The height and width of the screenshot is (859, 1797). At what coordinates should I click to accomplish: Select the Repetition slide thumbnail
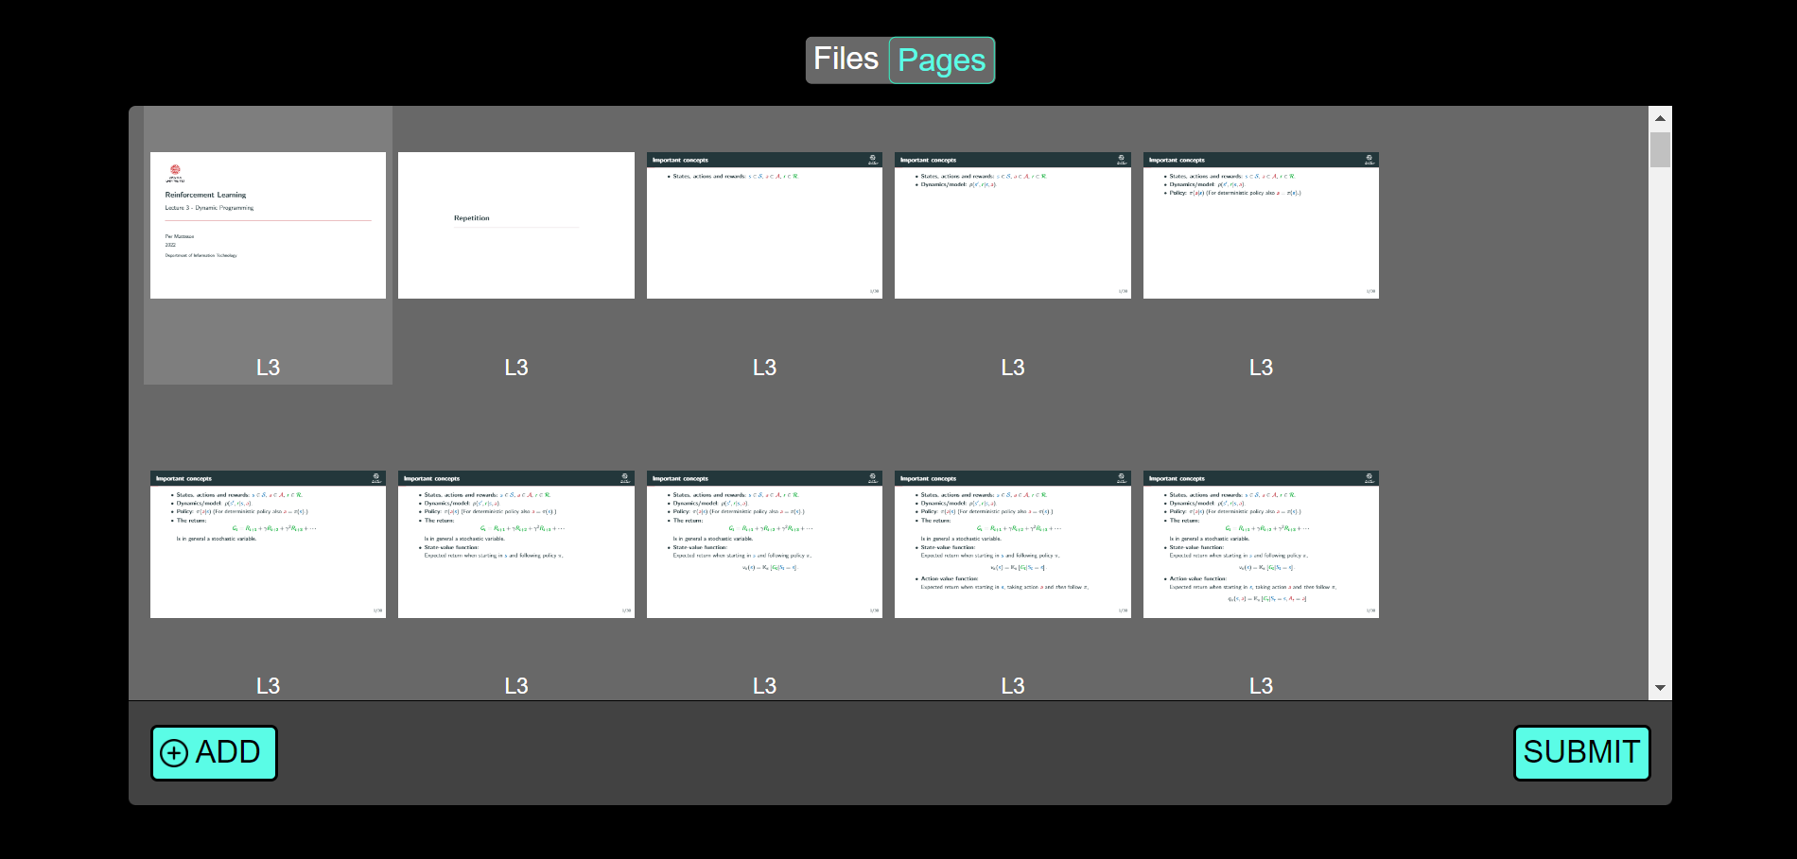point(516,225)
